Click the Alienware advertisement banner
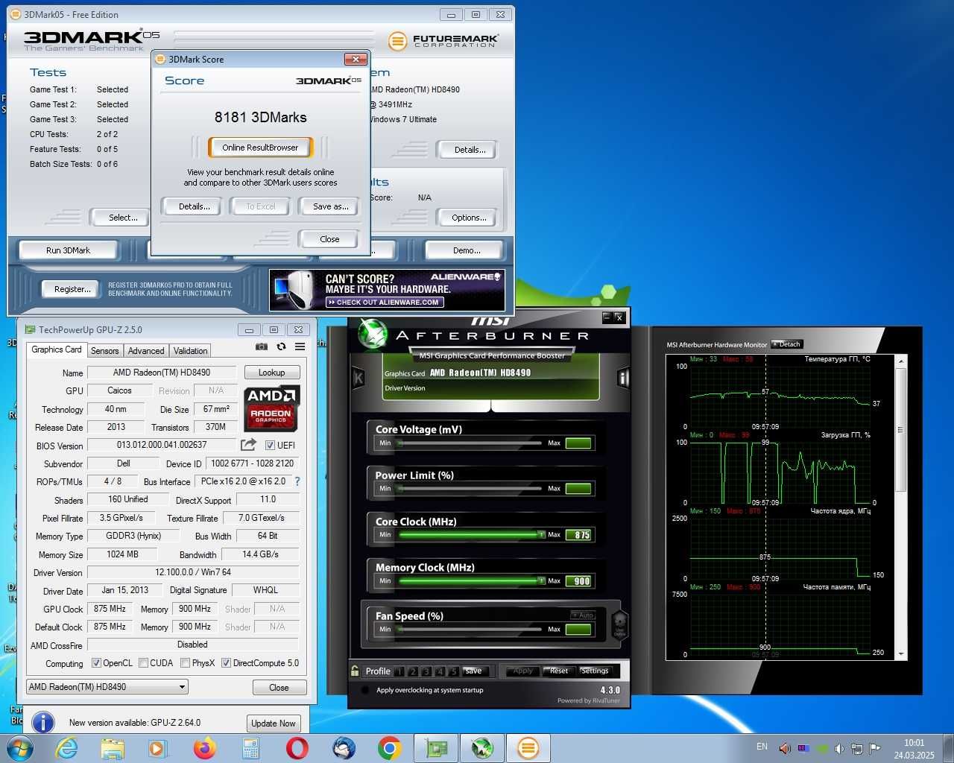The height and width of the screenshot is (763, 954). 387,290
